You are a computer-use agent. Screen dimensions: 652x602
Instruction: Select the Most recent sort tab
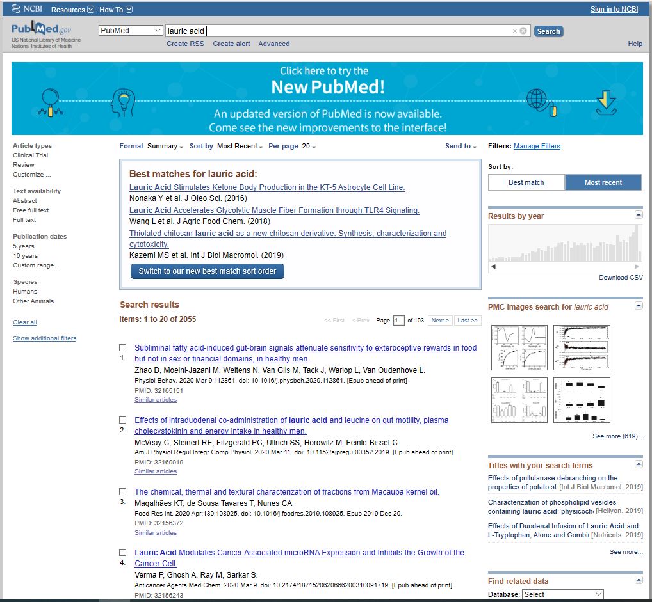pos(603,182)
